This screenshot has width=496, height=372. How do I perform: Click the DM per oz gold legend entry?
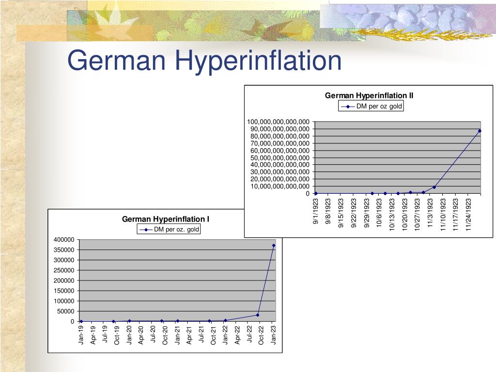(371, 106)
